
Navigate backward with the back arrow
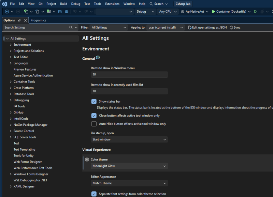point(7,12)
